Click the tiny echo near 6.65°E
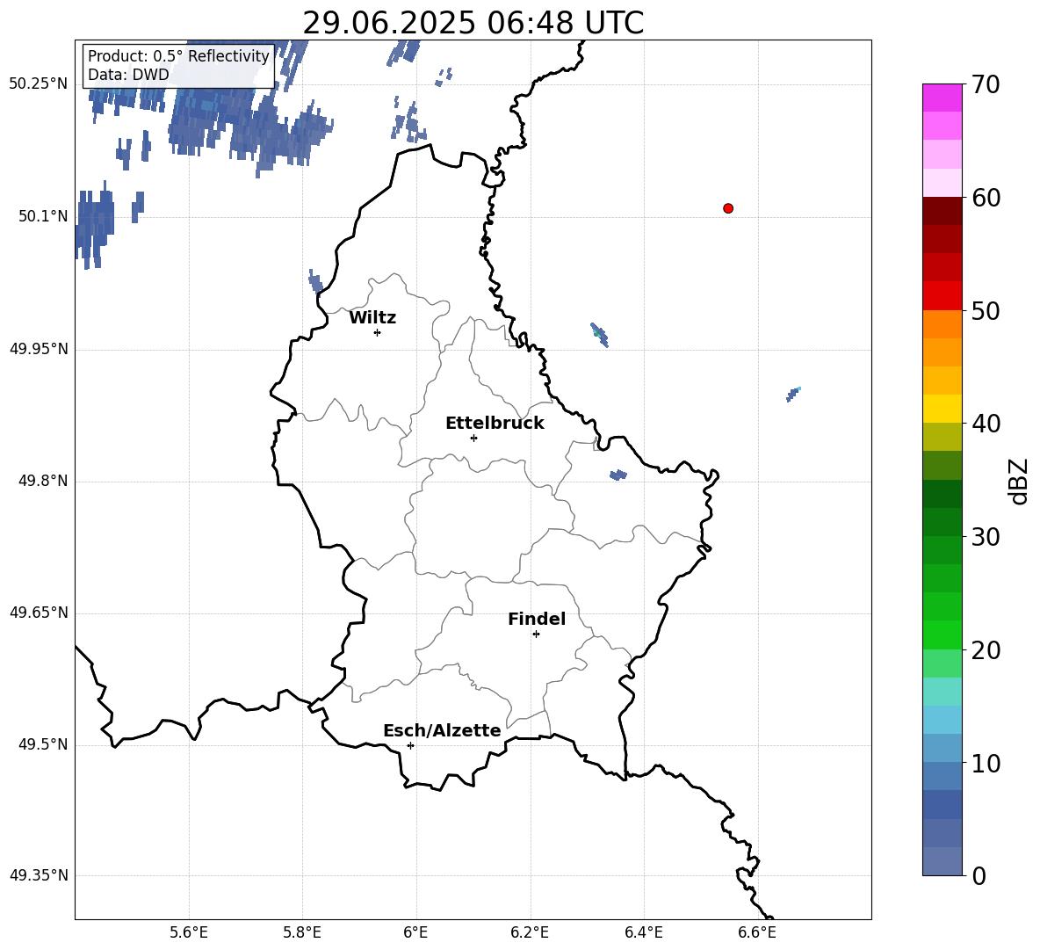 (793, 394)
